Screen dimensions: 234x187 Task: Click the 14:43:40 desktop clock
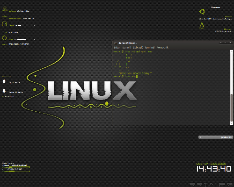(214, 169)
